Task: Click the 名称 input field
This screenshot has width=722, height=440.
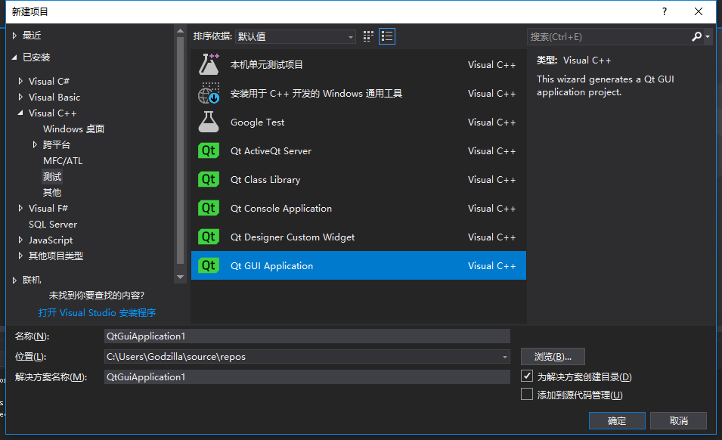Action: [307, 336]
